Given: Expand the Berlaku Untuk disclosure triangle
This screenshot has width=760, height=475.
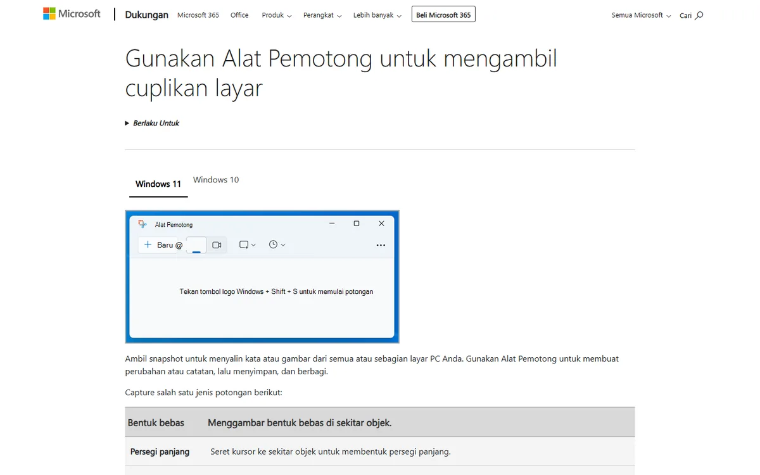Looking at the screenshot, I should pyautogui.click(x=127, y=123).
